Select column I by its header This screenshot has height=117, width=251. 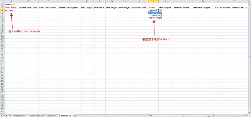pos(140,1)
